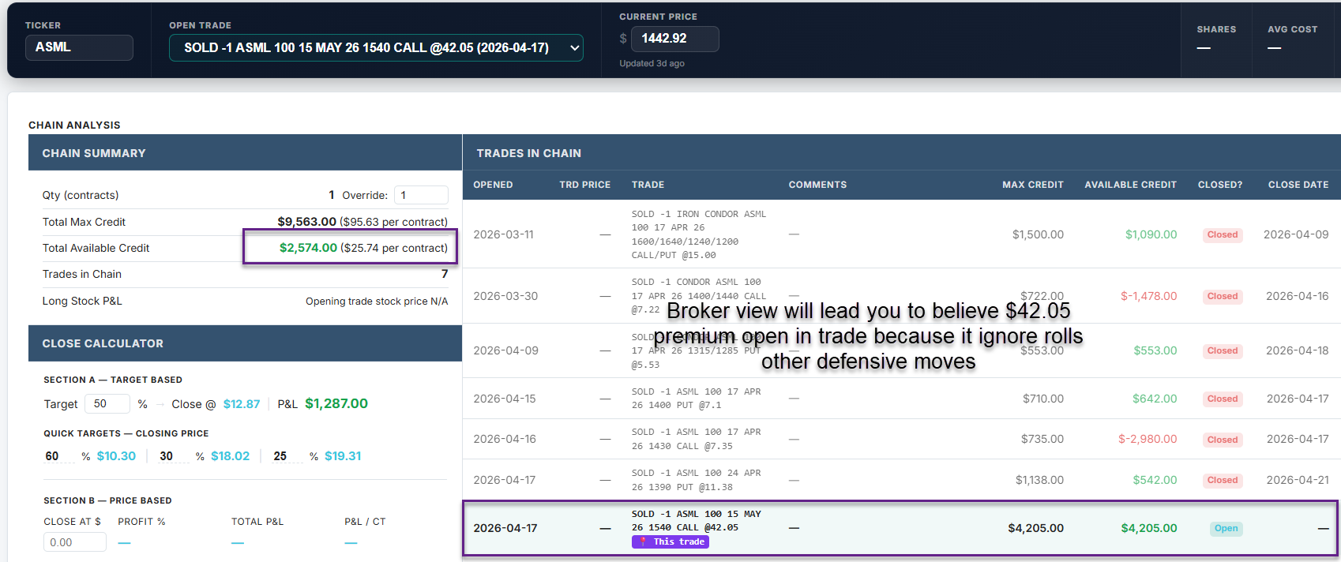Click the close date 2026-04-09
Viewport: 1341px width, 562px height.
pos(1296,234)
